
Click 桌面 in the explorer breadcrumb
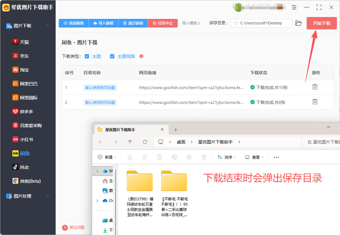pyautogui.click(x=181, y=142)
